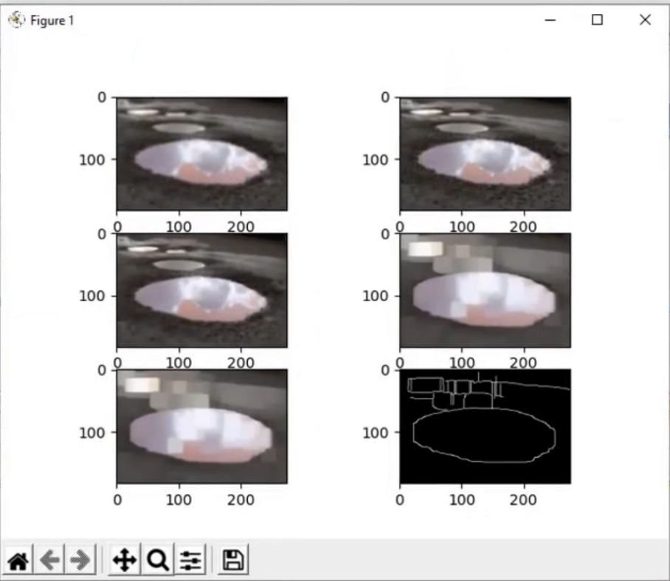Open the Configure subplots dialog
This screenshot has height=581, width=670.
point(190,560)
